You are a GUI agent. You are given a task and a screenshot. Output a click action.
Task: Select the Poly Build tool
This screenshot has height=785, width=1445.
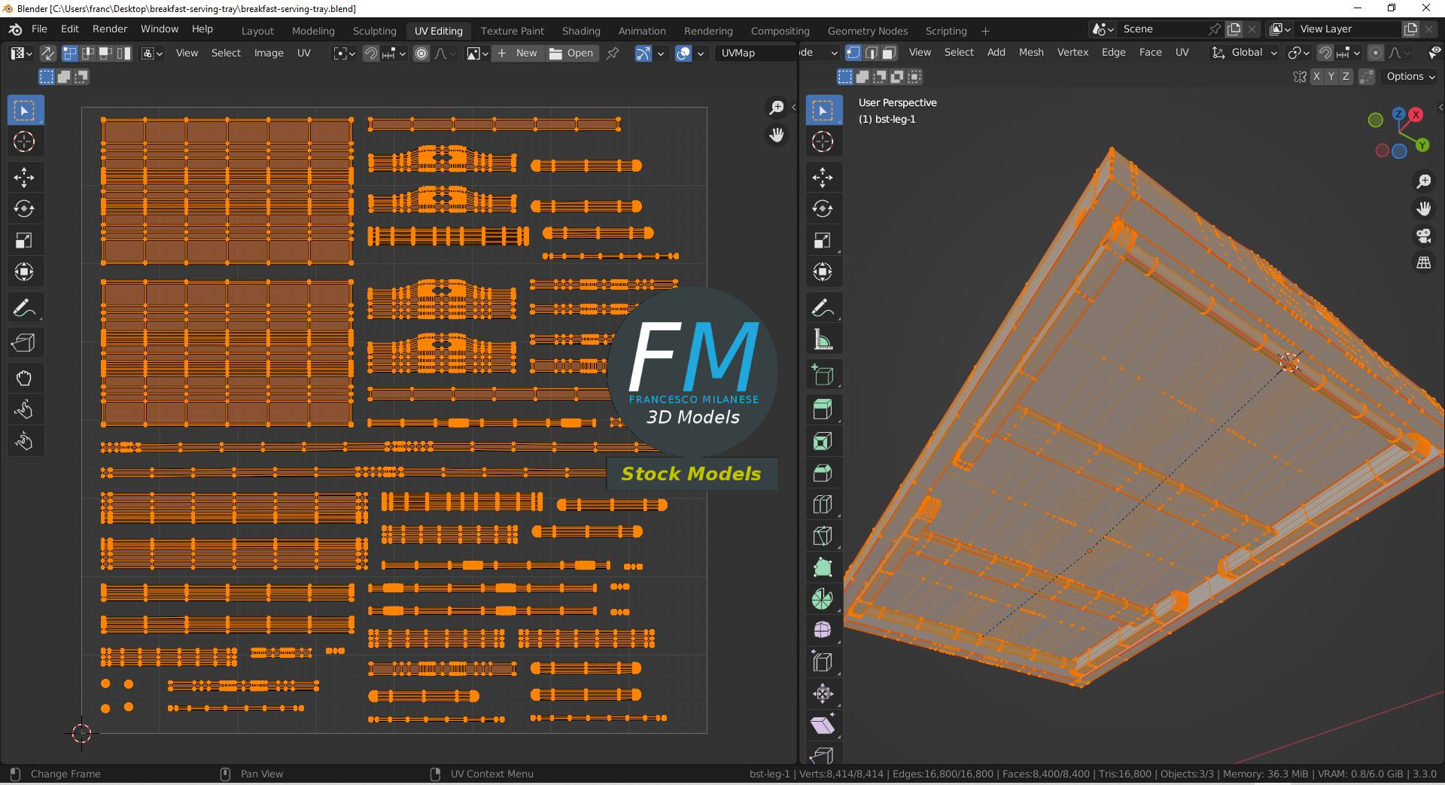(x=823, y=568)
